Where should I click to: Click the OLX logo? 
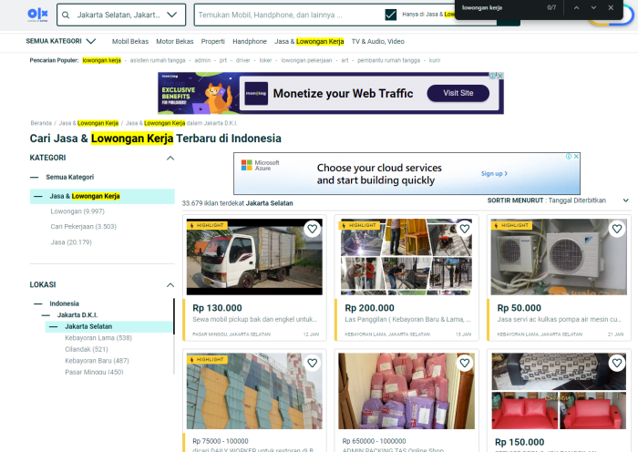(x=37, y=14)
